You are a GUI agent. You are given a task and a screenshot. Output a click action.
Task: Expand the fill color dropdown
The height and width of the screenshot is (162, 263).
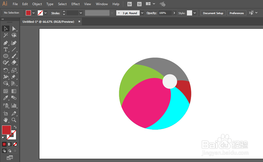(x=33, y=13)
